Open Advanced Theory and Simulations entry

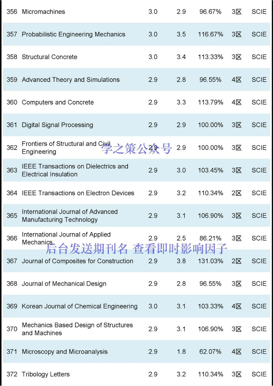[x=71, y=80]
